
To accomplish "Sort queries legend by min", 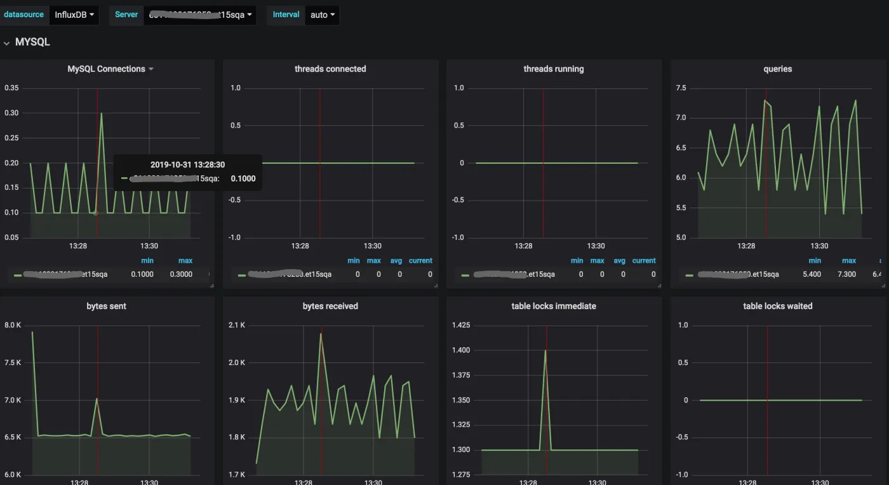I will pyautogui.click(x=815, y=260).
